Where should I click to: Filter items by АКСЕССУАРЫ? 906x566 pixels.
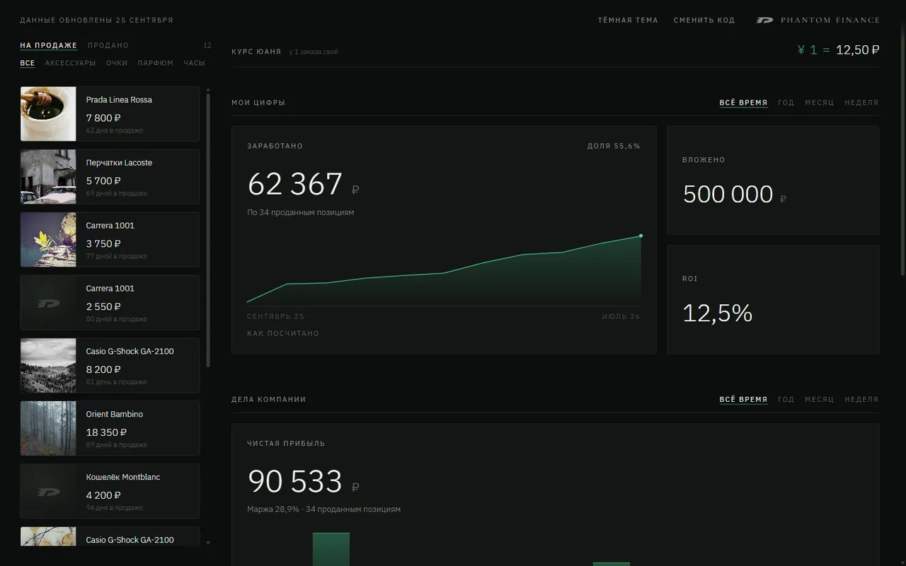pos(70,63)
